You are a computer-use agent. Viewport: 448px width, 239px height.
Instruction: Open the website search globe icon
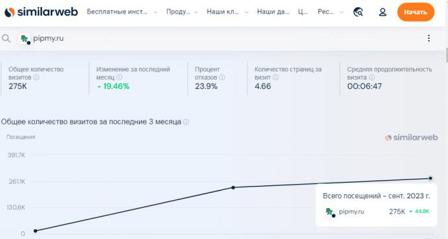click(358, 12)
